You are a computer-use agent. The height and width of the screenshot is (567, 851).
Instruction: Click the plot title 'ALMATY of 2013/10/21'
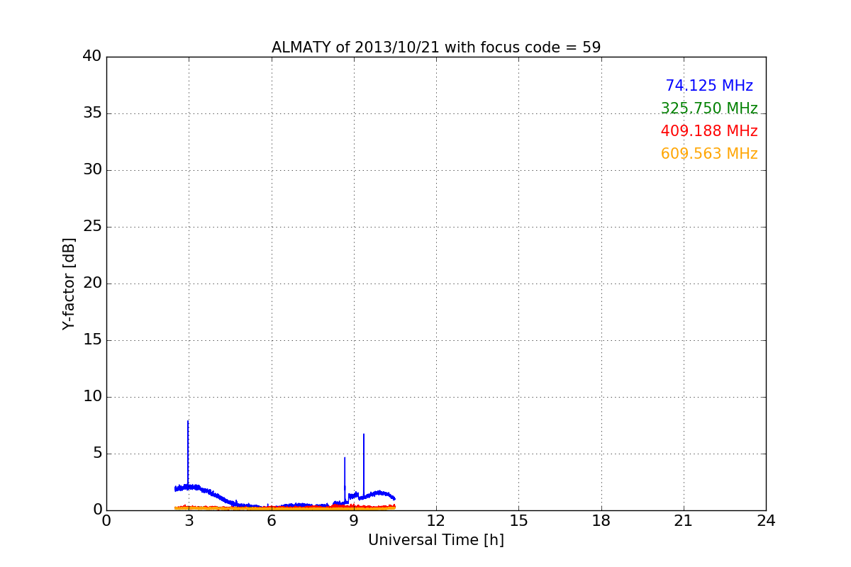tap(436, 47)
